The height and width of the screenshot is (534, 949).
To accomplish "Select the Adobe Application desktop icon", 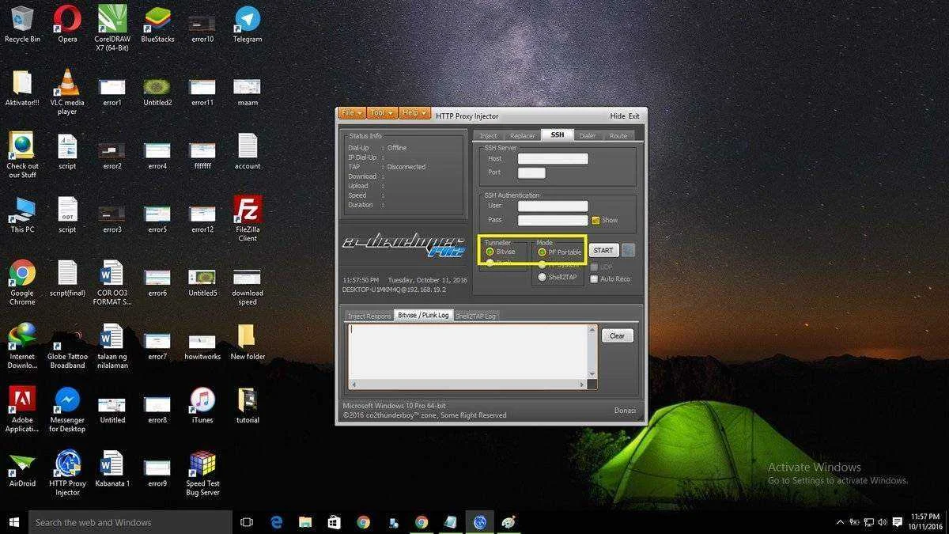I will pyautogui.click(x=22, y=409).
